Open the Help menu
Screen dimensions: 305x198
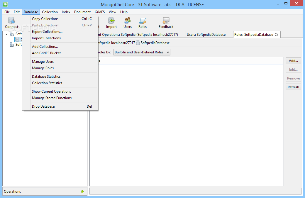pyautogui.click(x=124, y=12)
